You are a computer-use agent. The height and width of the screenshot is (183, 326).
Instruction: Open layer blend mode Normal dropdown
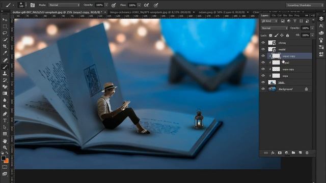point(275,28)
